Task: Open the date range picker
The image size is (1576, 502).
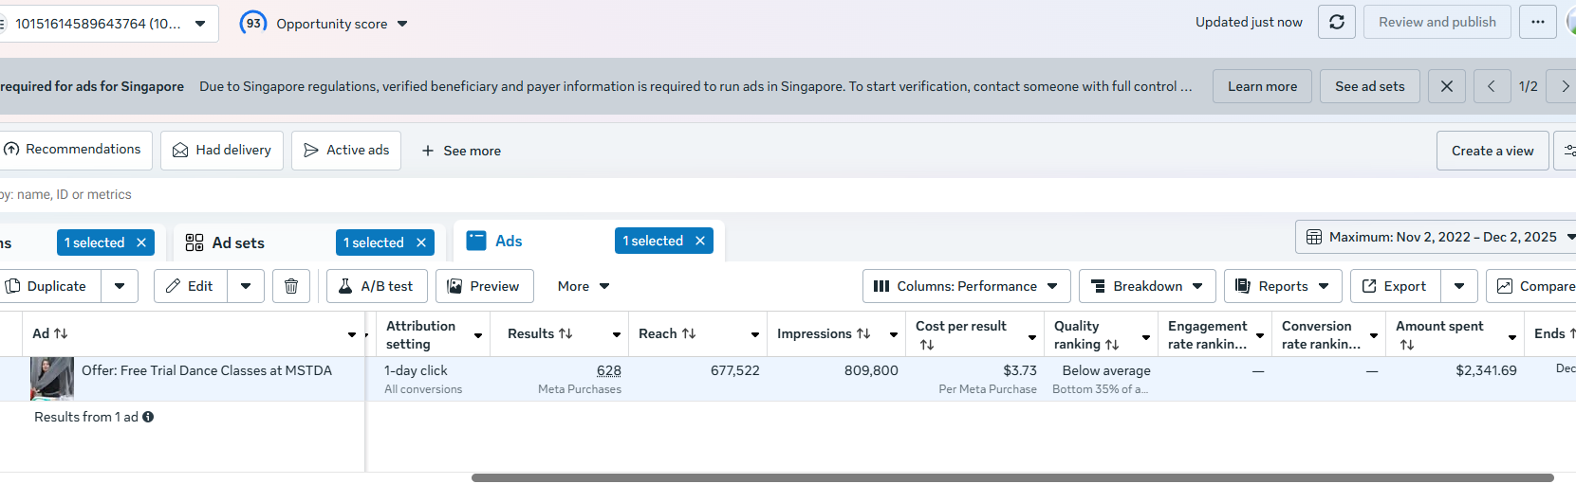Action: point(1435,237)
